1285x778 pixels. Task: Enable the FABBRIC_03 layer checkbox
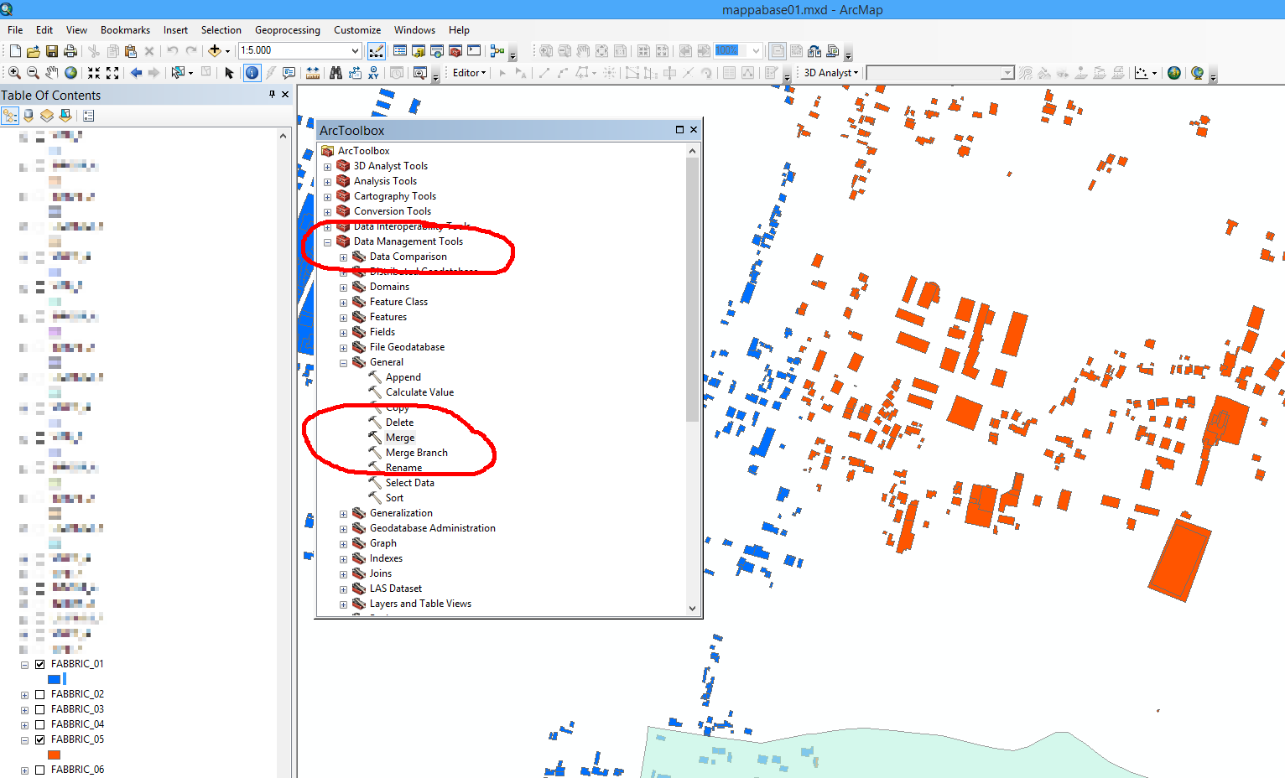(x=39, y=709)
